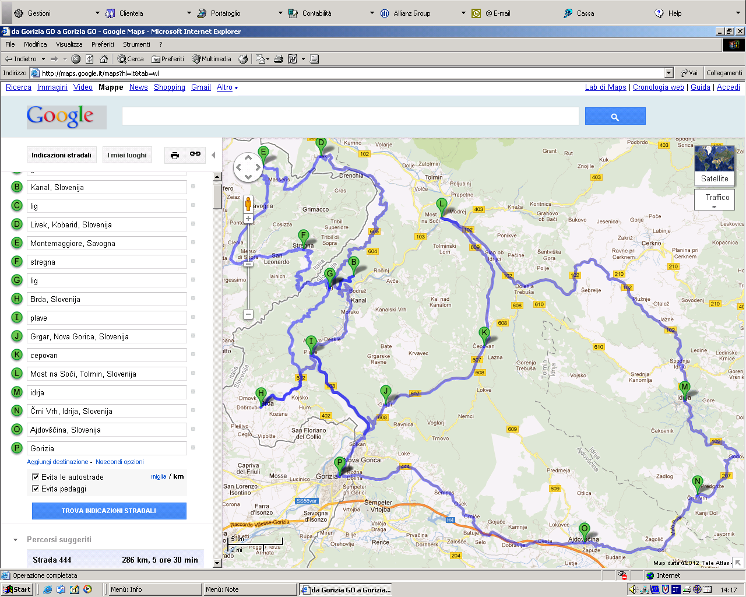Click Aggiungi destinazione link
Viewport: 746px width, 597px height.
(58, 462)
